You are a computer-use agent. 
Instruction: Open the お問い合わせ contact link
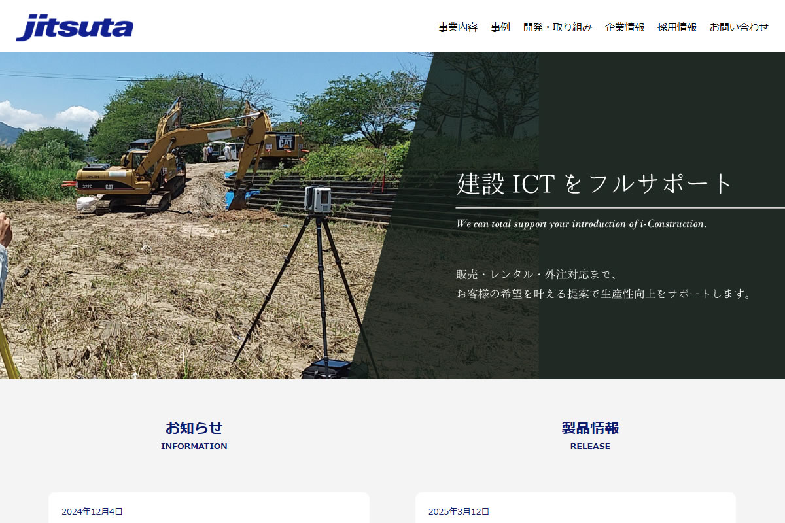739,27
